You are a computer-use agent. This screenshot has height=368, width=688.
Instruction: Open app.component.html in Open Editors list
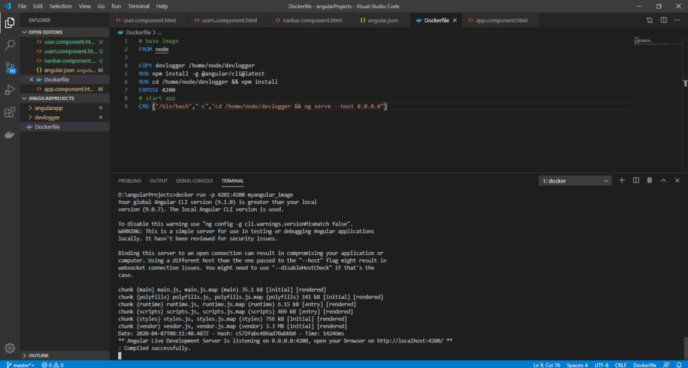coord(65,89)
